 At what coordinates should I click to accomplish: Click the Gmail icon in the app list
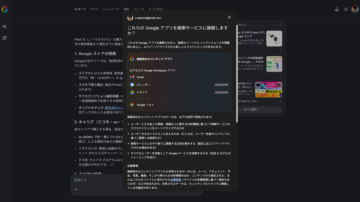point(132,77)
